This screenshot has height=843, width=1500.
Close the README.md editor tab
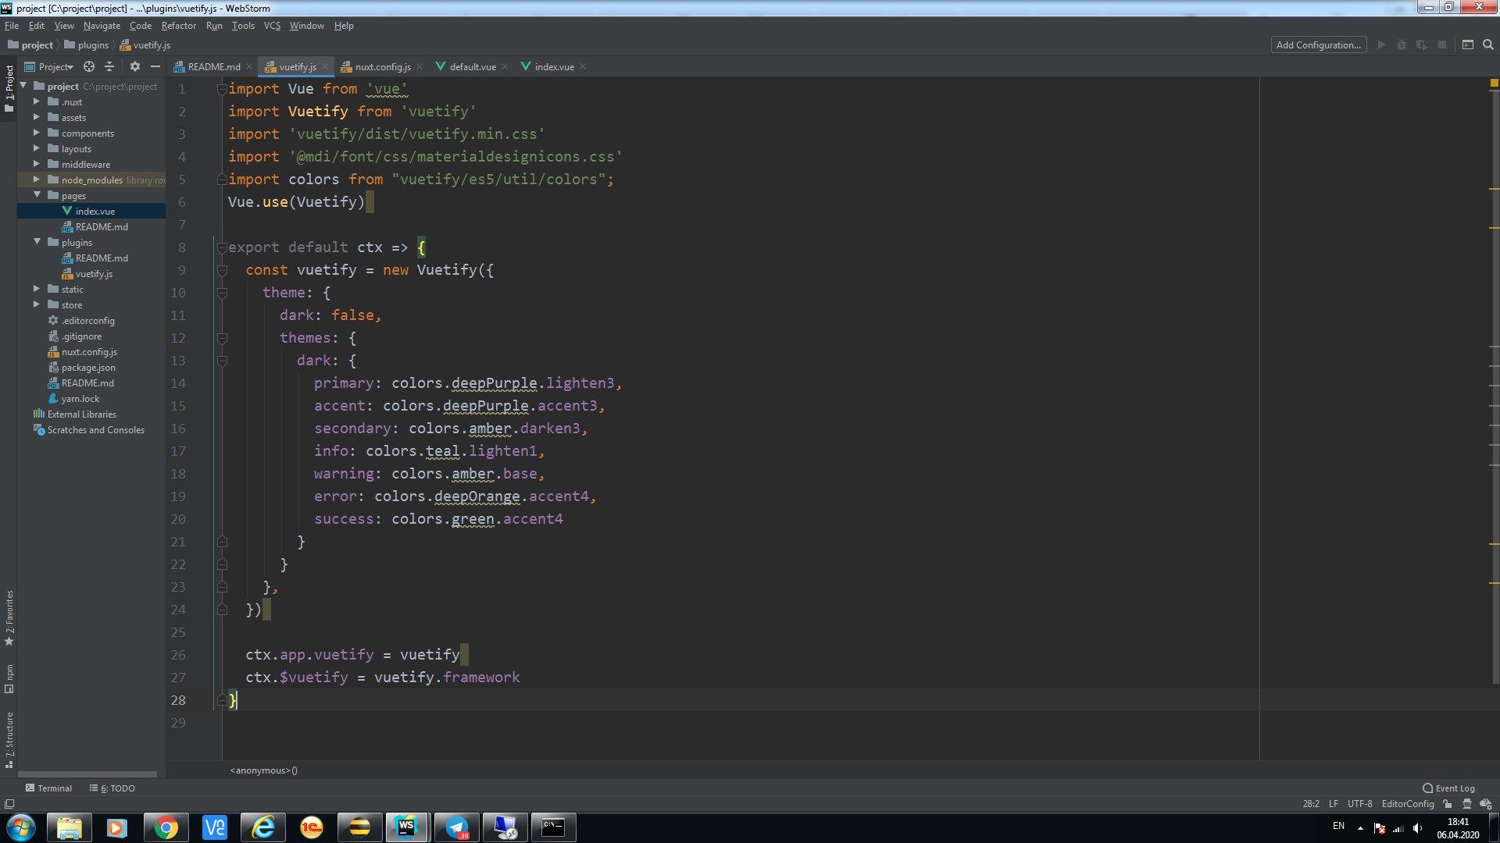click(249, 67)
